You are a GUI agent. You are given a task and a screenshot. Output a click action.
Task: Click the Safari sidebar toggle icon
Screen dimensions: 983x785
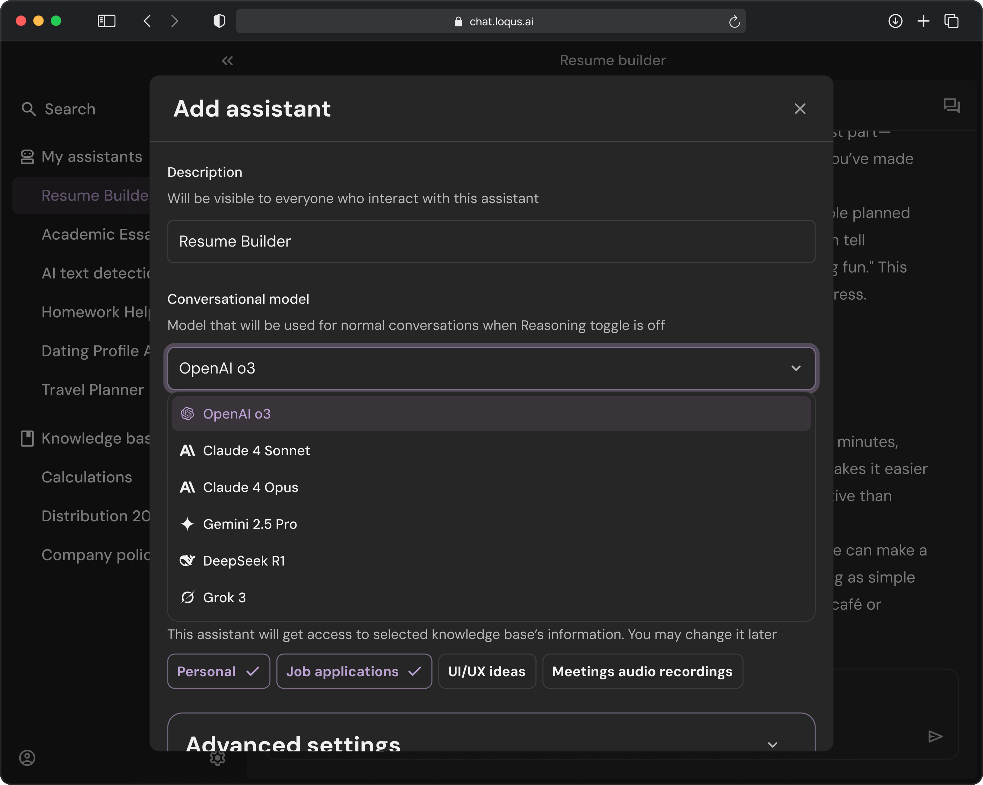(x=107, y=21)
